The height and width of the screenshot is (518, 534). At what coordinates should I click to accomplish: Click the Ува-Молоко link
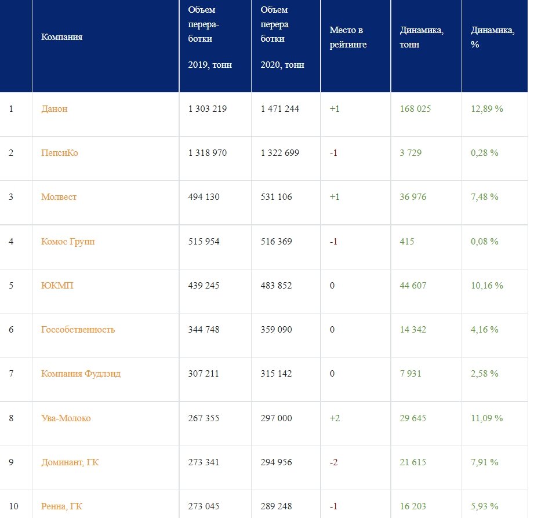(x=66, y=418)
